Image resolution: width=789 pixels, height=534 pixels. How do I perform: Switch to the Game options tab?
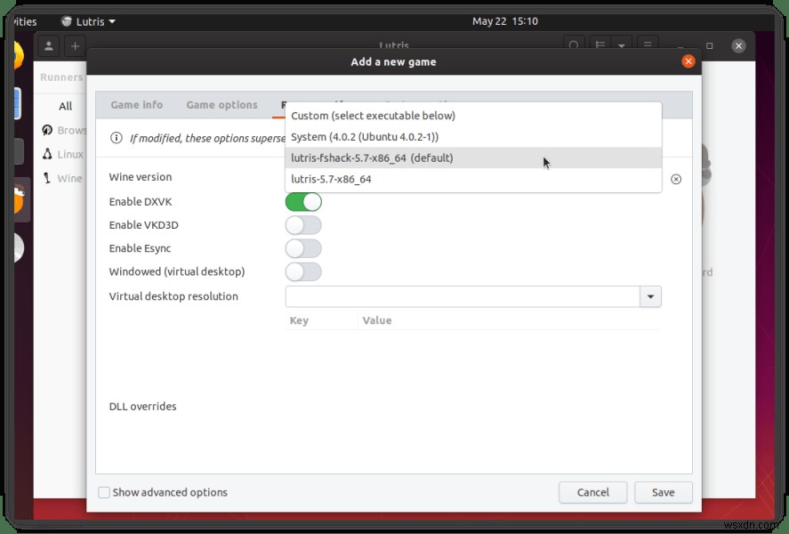coord(221,104)
